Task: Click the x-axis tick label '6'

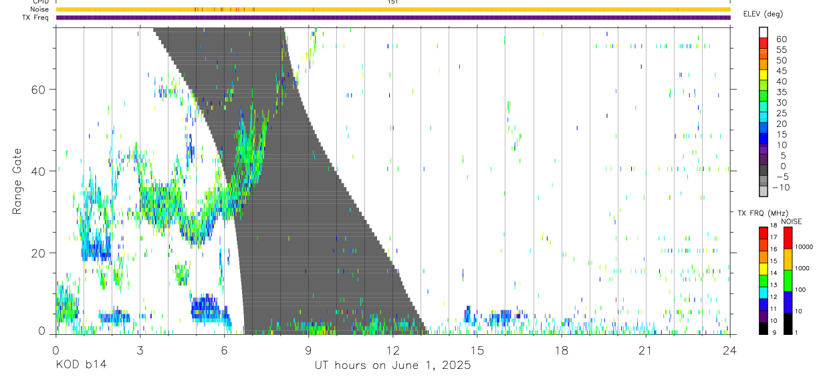Action: (224, 350)
